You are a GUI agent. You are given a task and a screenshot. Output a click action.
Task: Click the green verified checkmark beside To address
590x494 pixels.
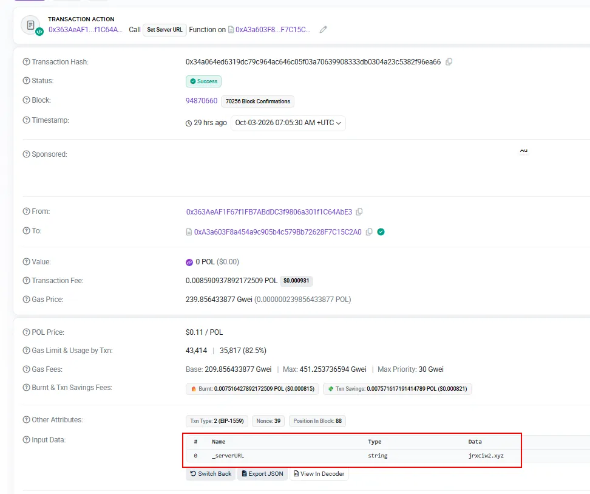coord(381,232)
